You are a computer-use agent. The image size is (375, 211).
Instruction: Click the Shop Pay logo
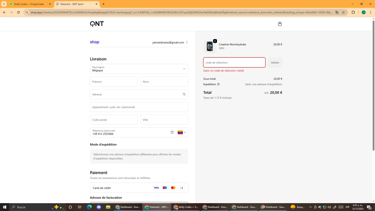94,42
